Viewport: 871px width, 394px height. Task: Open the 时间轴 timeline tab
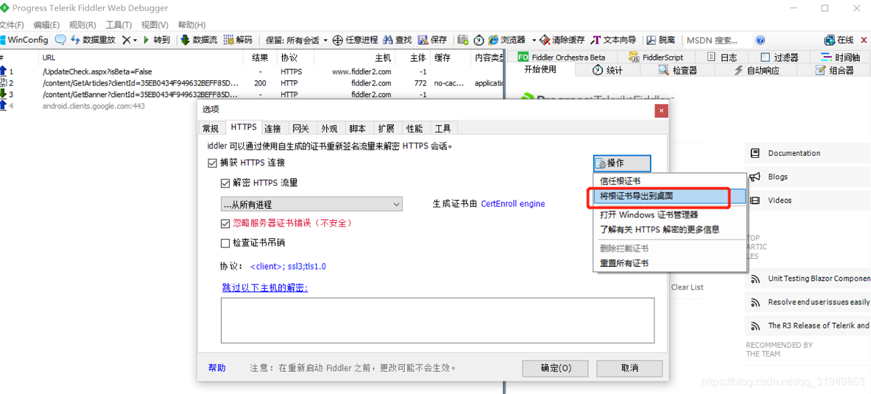841,57
